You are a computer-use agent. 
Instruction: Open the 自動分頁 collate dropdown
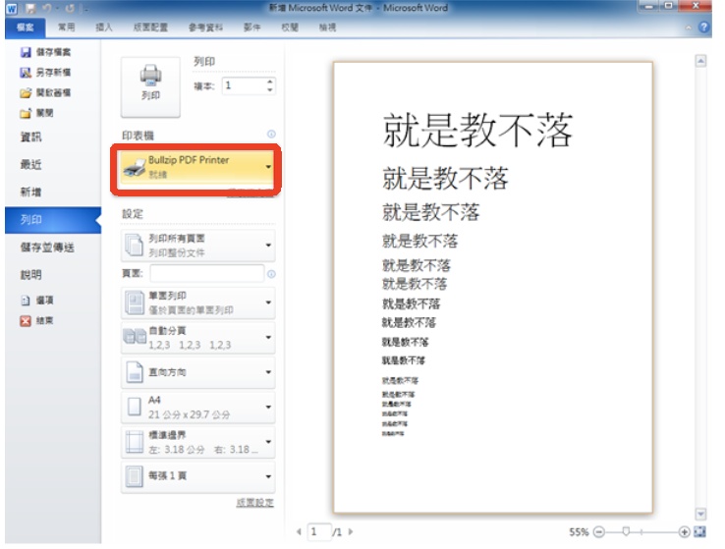[x=197, y=338]
